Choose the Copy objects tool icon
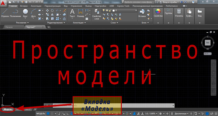Viewport: 218px width, 116px height. [47, 14]
